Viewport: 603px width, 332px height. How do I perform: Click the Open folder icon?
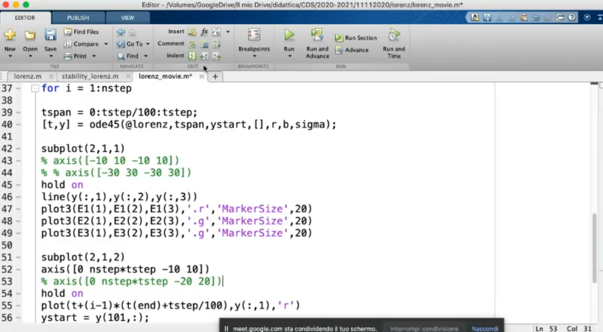[x=30, y=36]
